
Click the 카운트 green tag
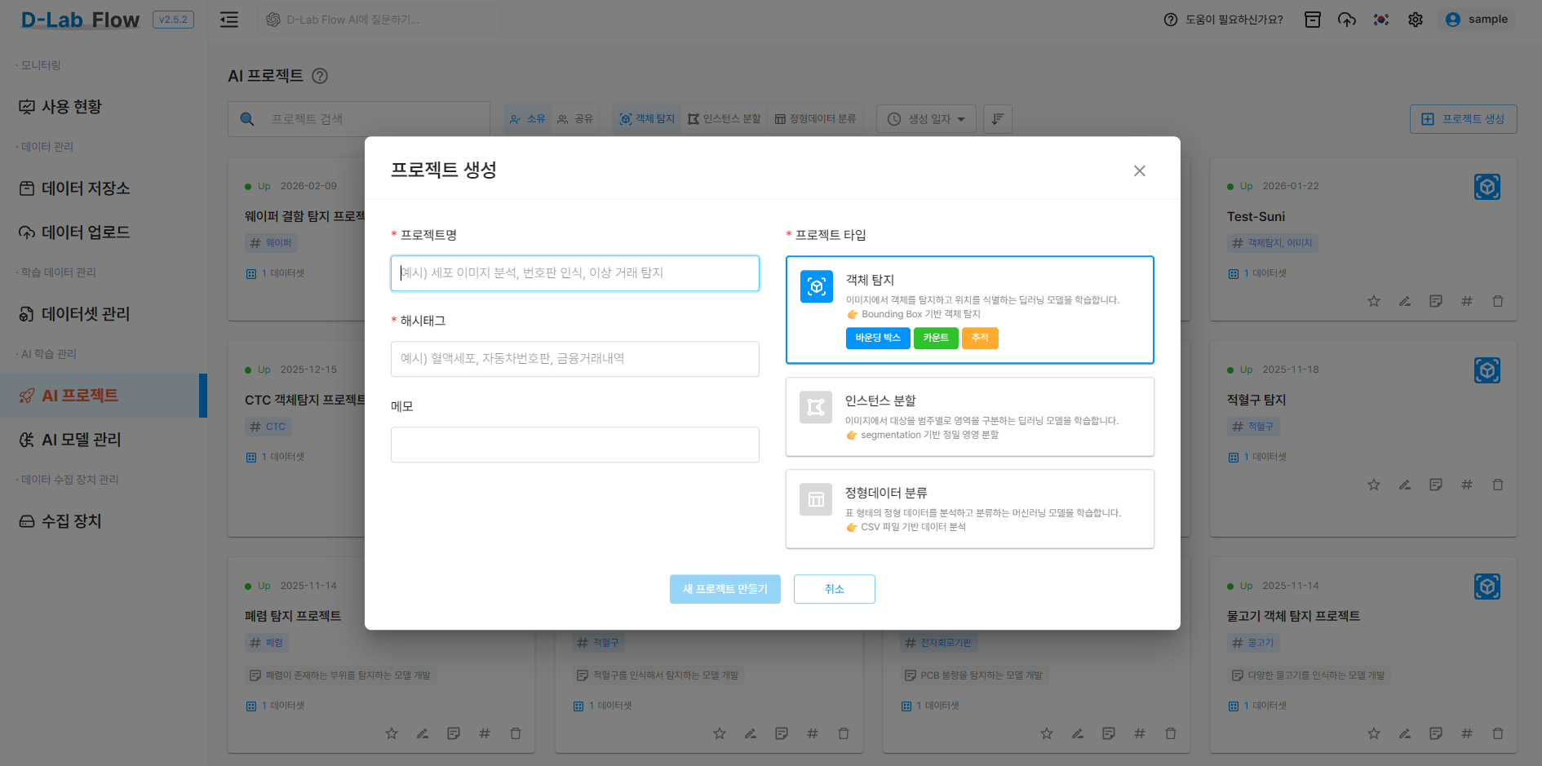point(936,338)
